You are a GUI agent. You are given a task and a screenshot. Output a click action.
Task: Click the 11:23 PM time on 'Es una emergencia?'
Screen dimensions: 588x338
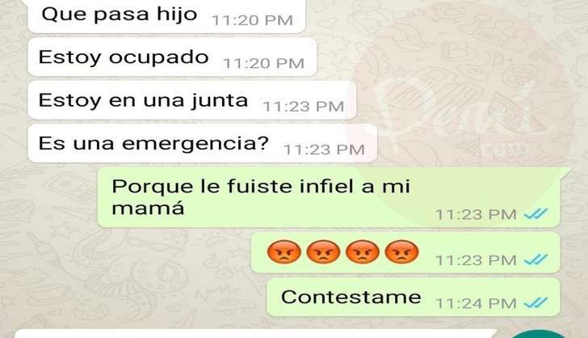[x=324, y=150]
